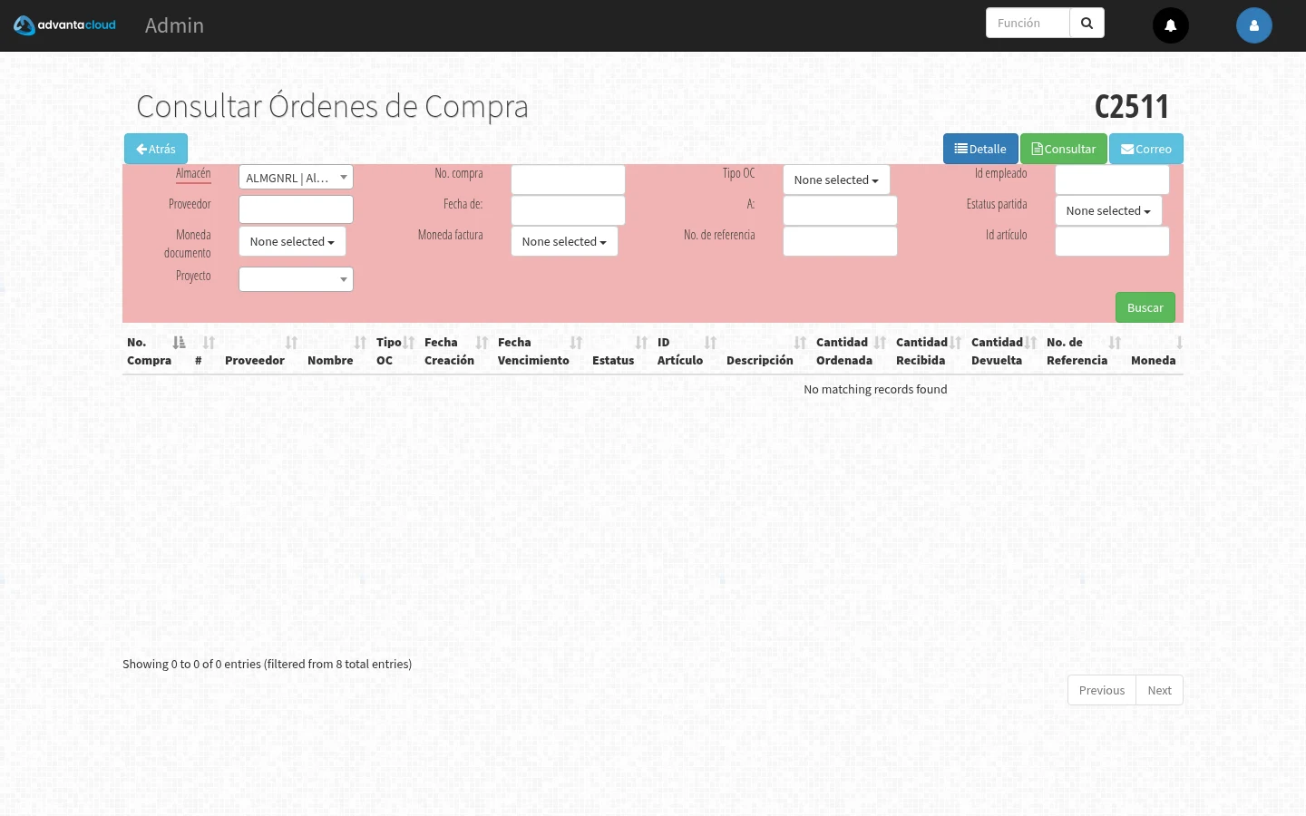The height and width of the screenshot is (816, 1306).
Task: Focus the A: date input field
Action: click(x=840, y=210)
